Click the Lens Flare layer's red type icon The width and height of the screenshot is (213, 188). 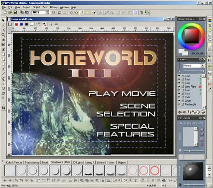tap(200, 86)
